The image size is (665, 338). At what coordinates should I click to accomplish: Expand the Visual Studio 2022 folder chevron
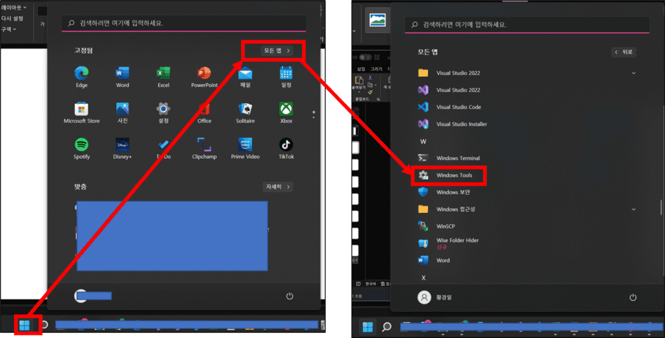(x=634, y=73)
